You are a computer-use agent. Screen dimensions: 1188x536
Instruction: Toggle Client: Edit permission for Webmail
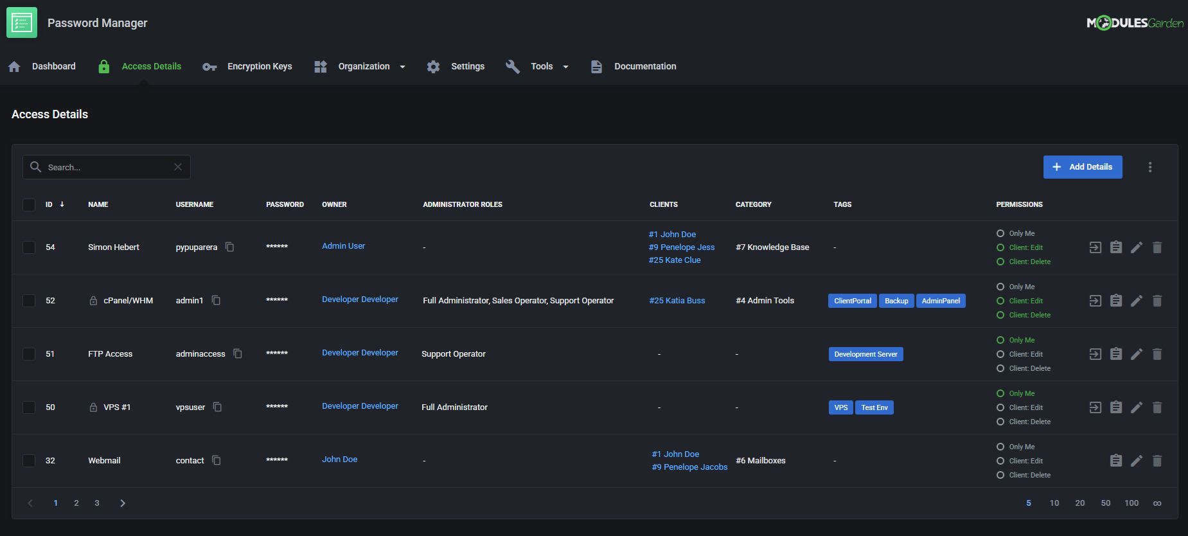click(x=1000, y=461)
